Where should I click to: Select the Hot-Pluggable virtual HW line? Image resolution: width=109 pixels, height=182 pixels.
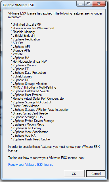pyautogui.click(x=30, y=62)
